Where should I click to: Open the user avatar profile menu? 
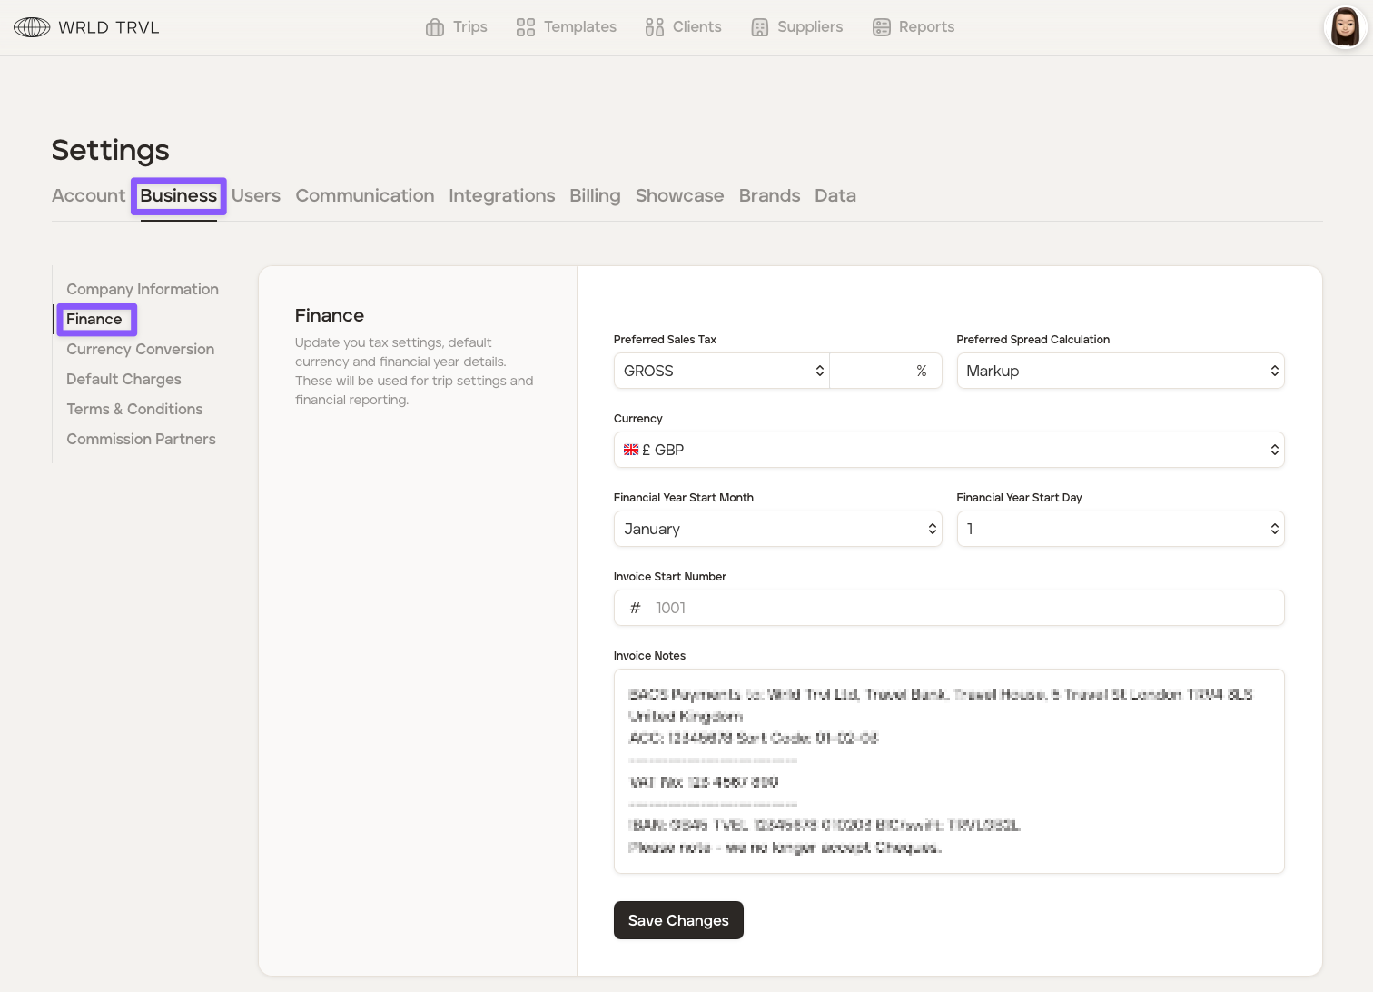(x=1345, y=27)
